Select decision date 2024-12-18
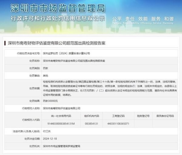Viewport: 182px width, 155px height. click(50, 139)
